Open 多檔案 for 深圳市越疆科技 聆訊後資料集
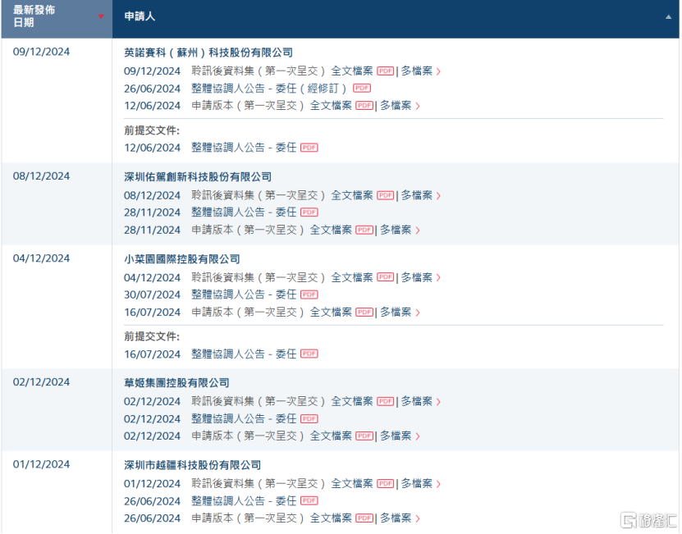This screenshot has width=682, height=534. click(420, 484)
